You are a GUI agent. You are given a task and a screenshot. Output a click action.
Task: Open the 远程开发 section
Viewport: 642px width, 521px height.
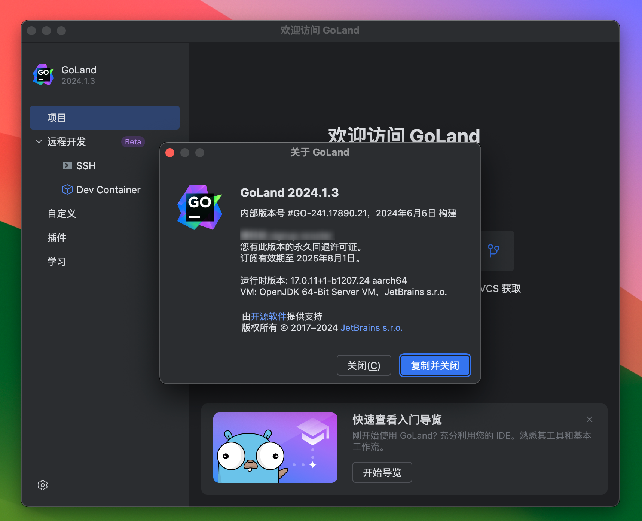coord(67,141)
